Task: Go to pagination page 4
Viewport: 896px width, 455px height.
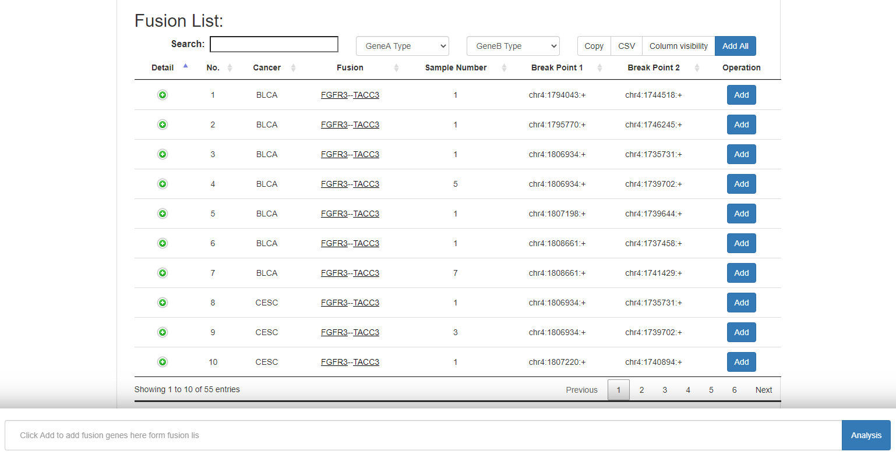Action: click(x=688, y=390)
